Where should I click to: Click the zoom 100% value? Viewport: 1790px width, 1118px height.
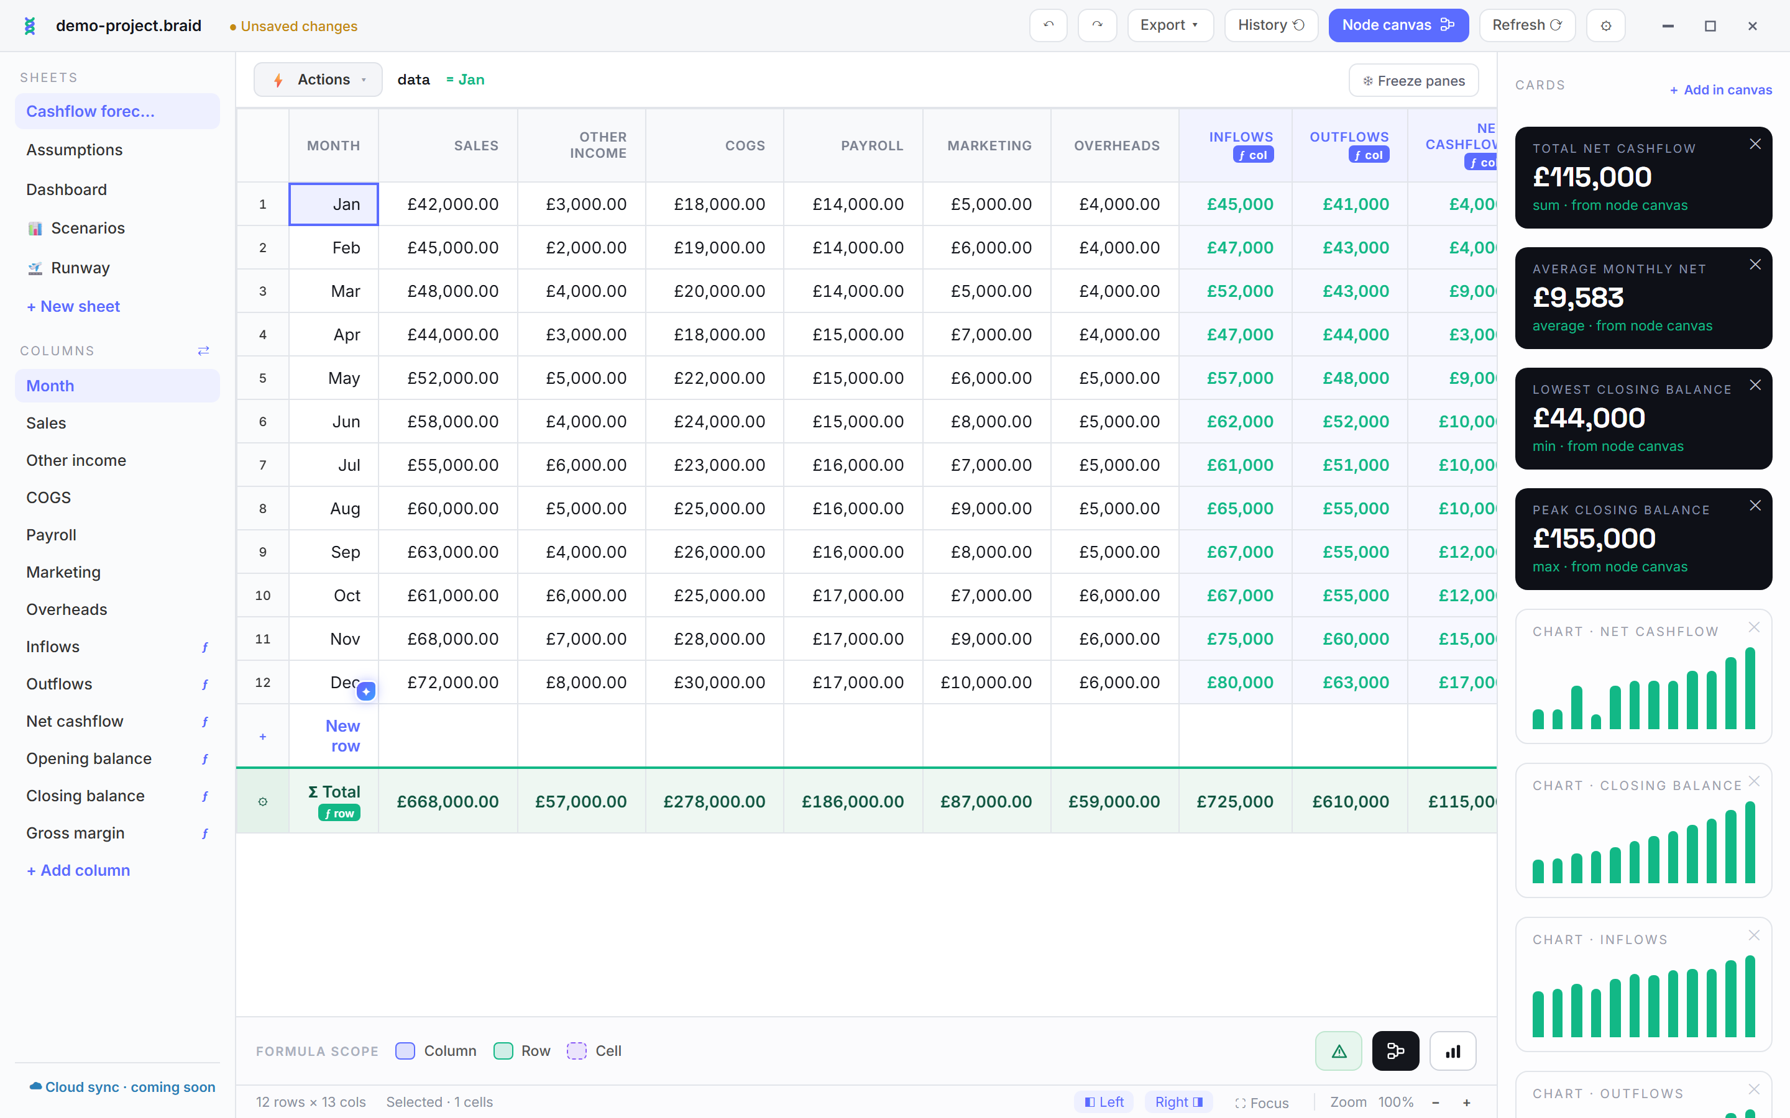(x=1396, y=1102)
